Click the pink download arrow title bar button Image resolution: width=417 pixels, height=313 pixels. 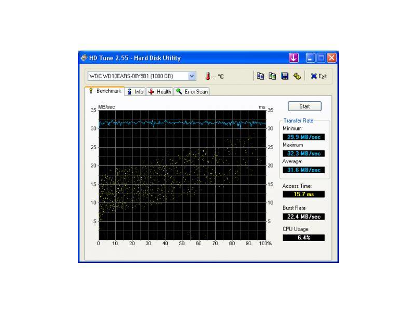(293, 58)
